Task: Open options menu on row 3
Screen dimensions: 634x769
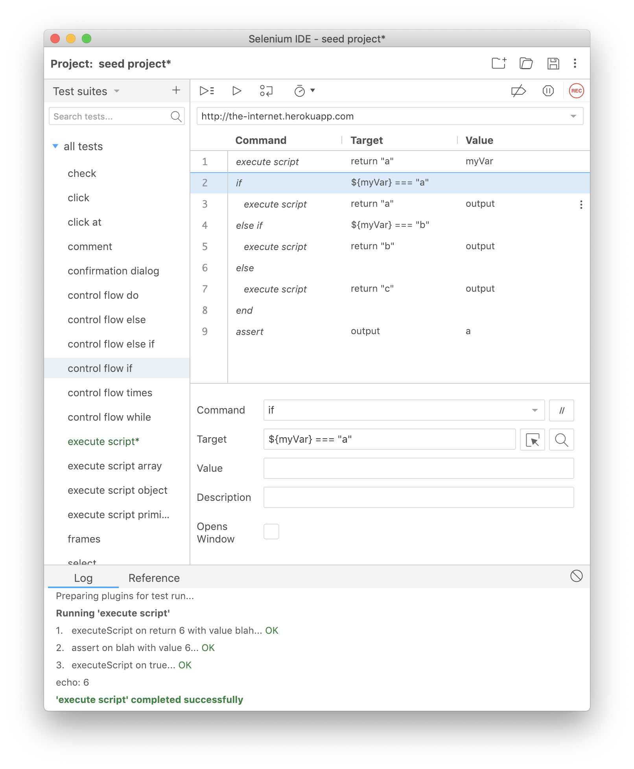Action: pyautogui.click(x=581, y=204)
